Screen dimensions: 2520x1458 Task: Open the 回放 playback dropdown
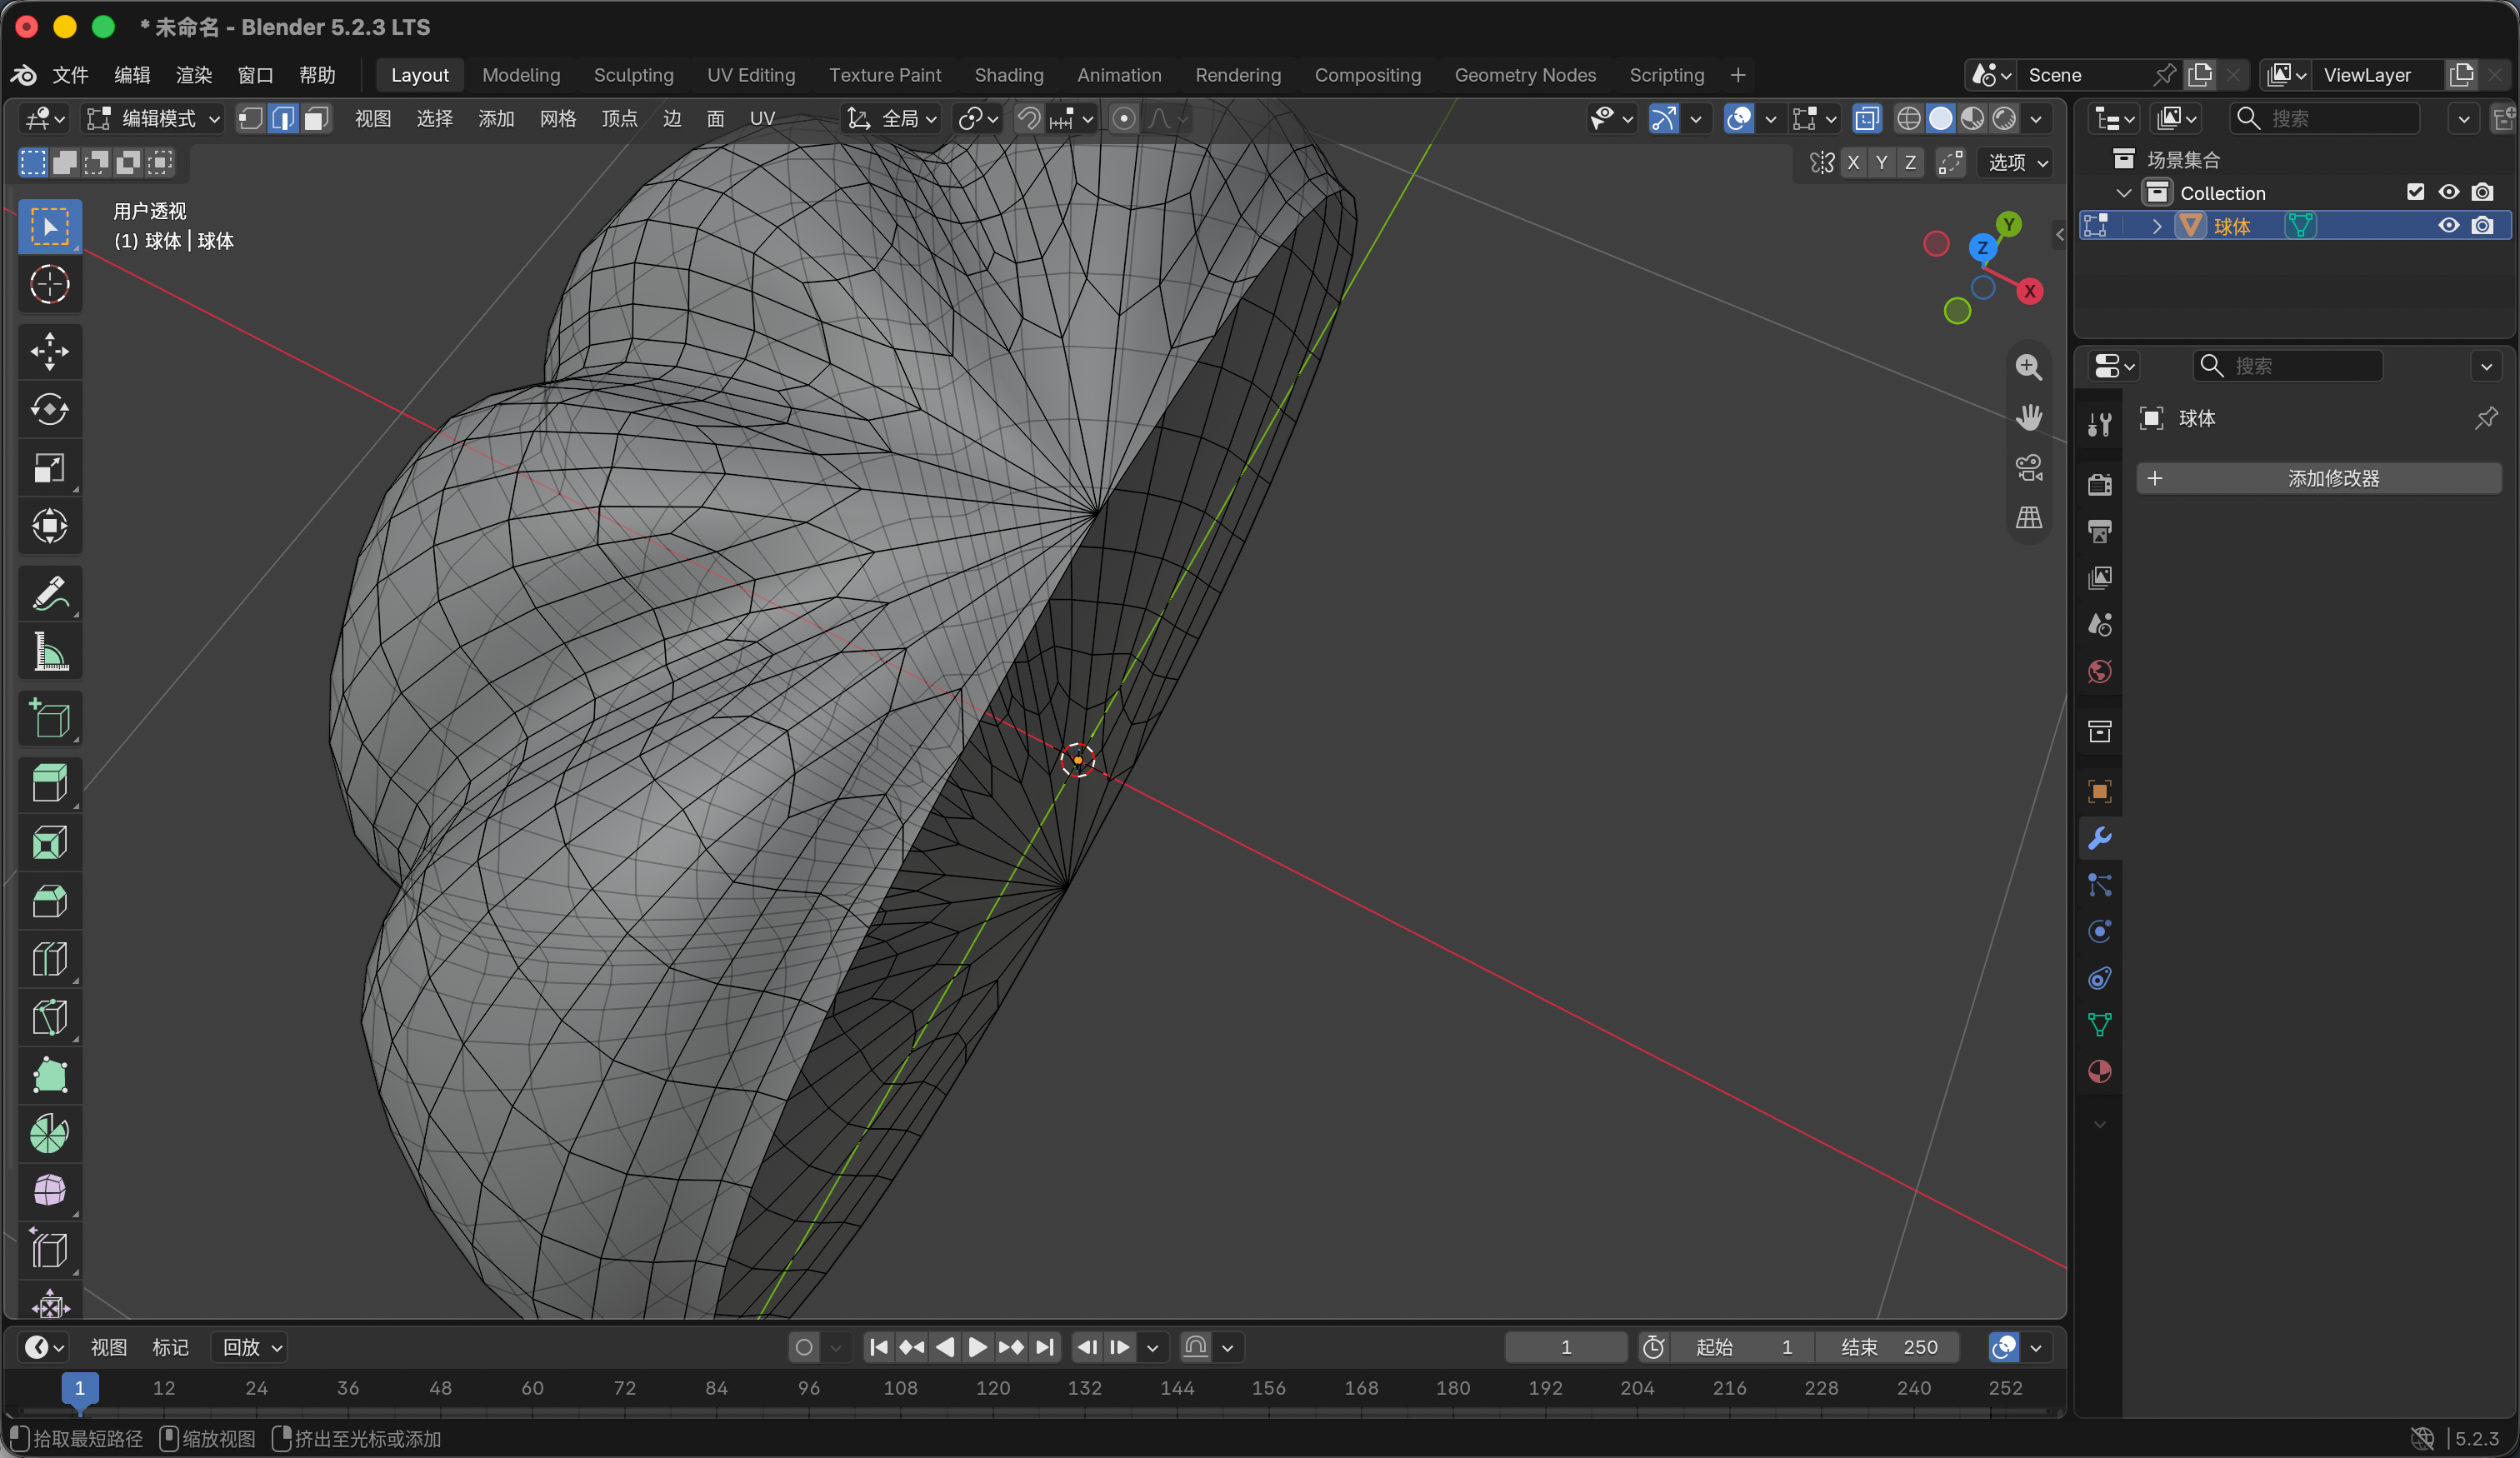coord(251,1347)
